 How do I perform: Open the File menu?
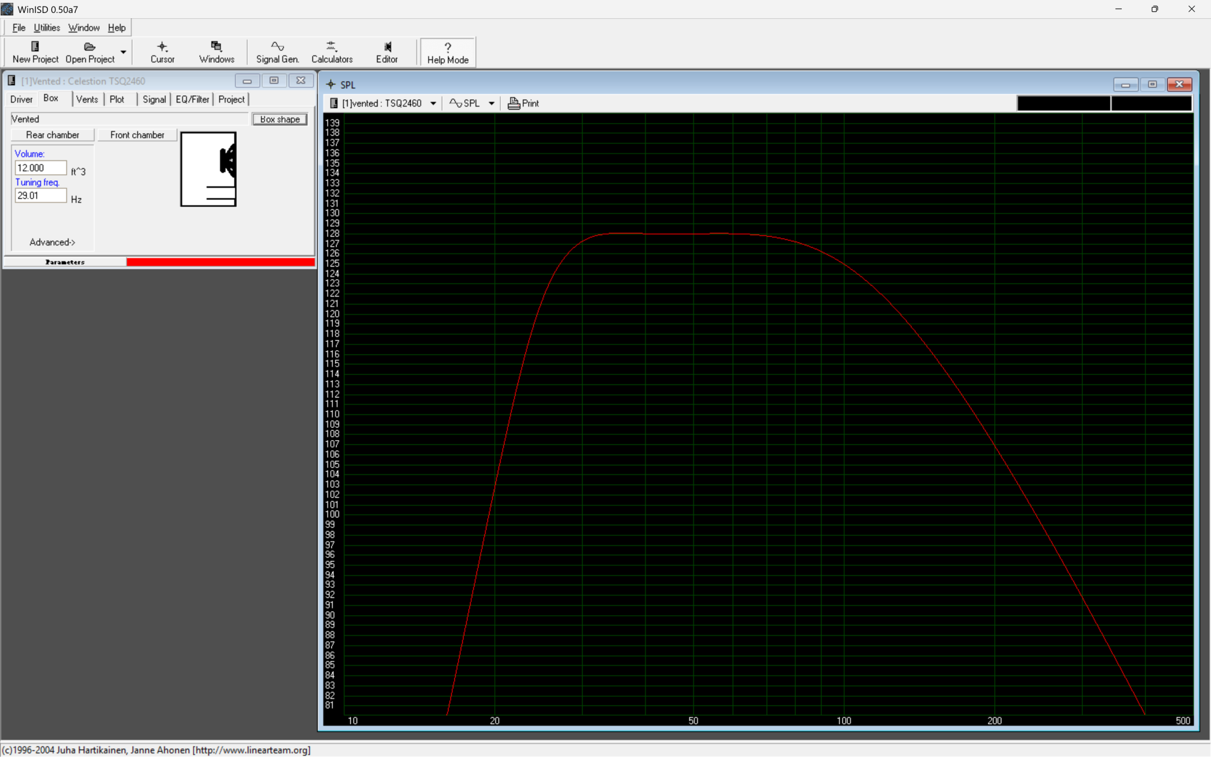19,28
